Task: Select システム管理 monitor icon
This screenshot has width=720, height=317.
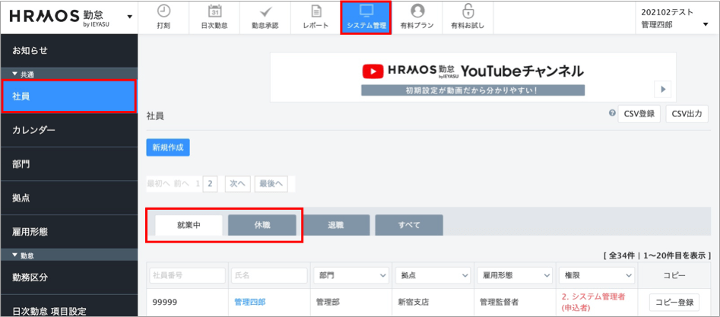Action: pyautogui.click(x=366, y=11)
